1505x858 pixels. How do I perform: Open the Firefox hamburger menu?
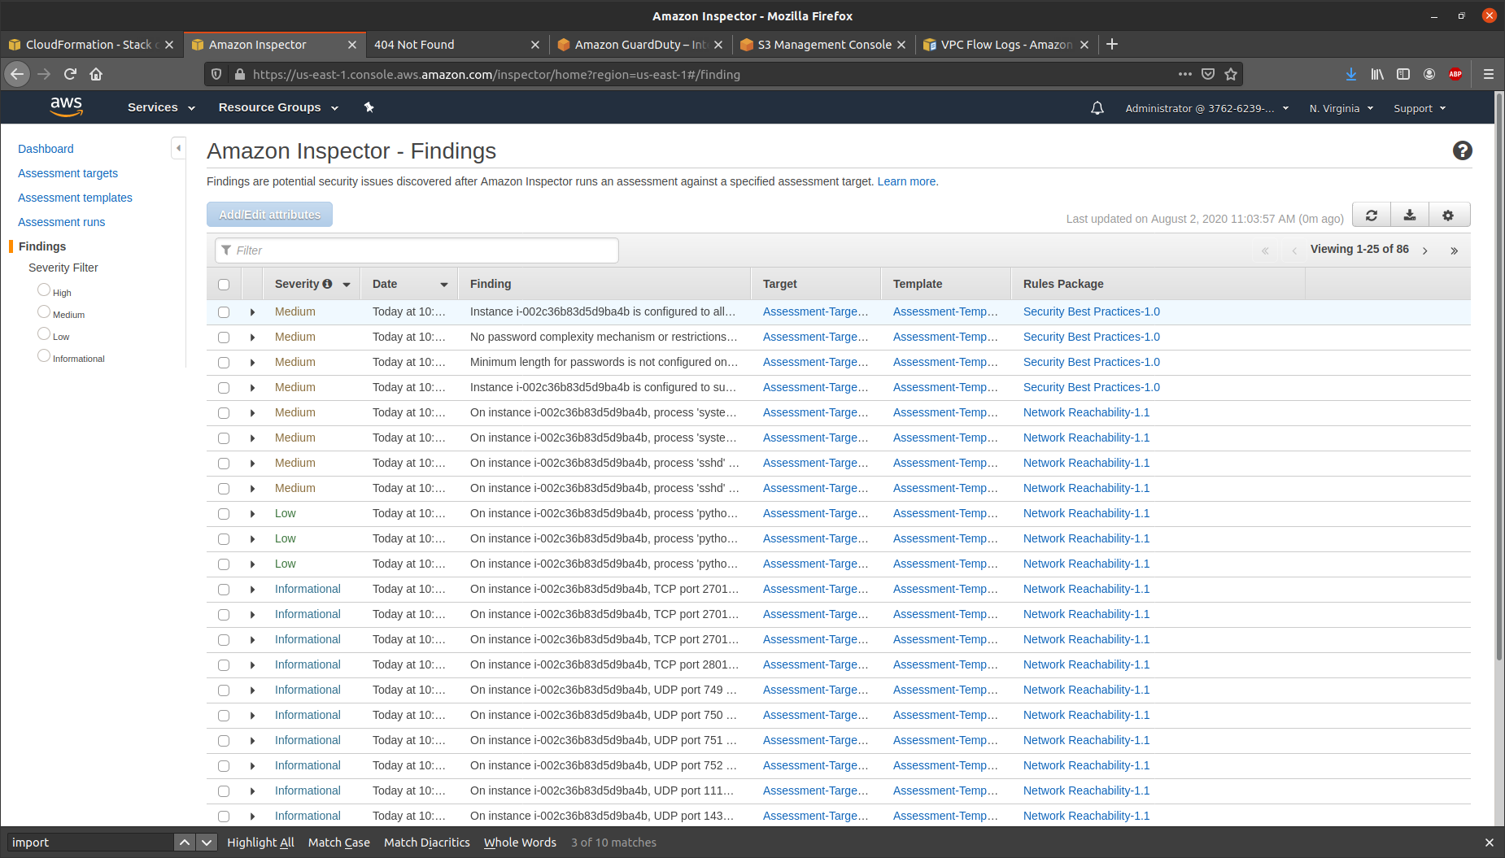pos(1488,74)
